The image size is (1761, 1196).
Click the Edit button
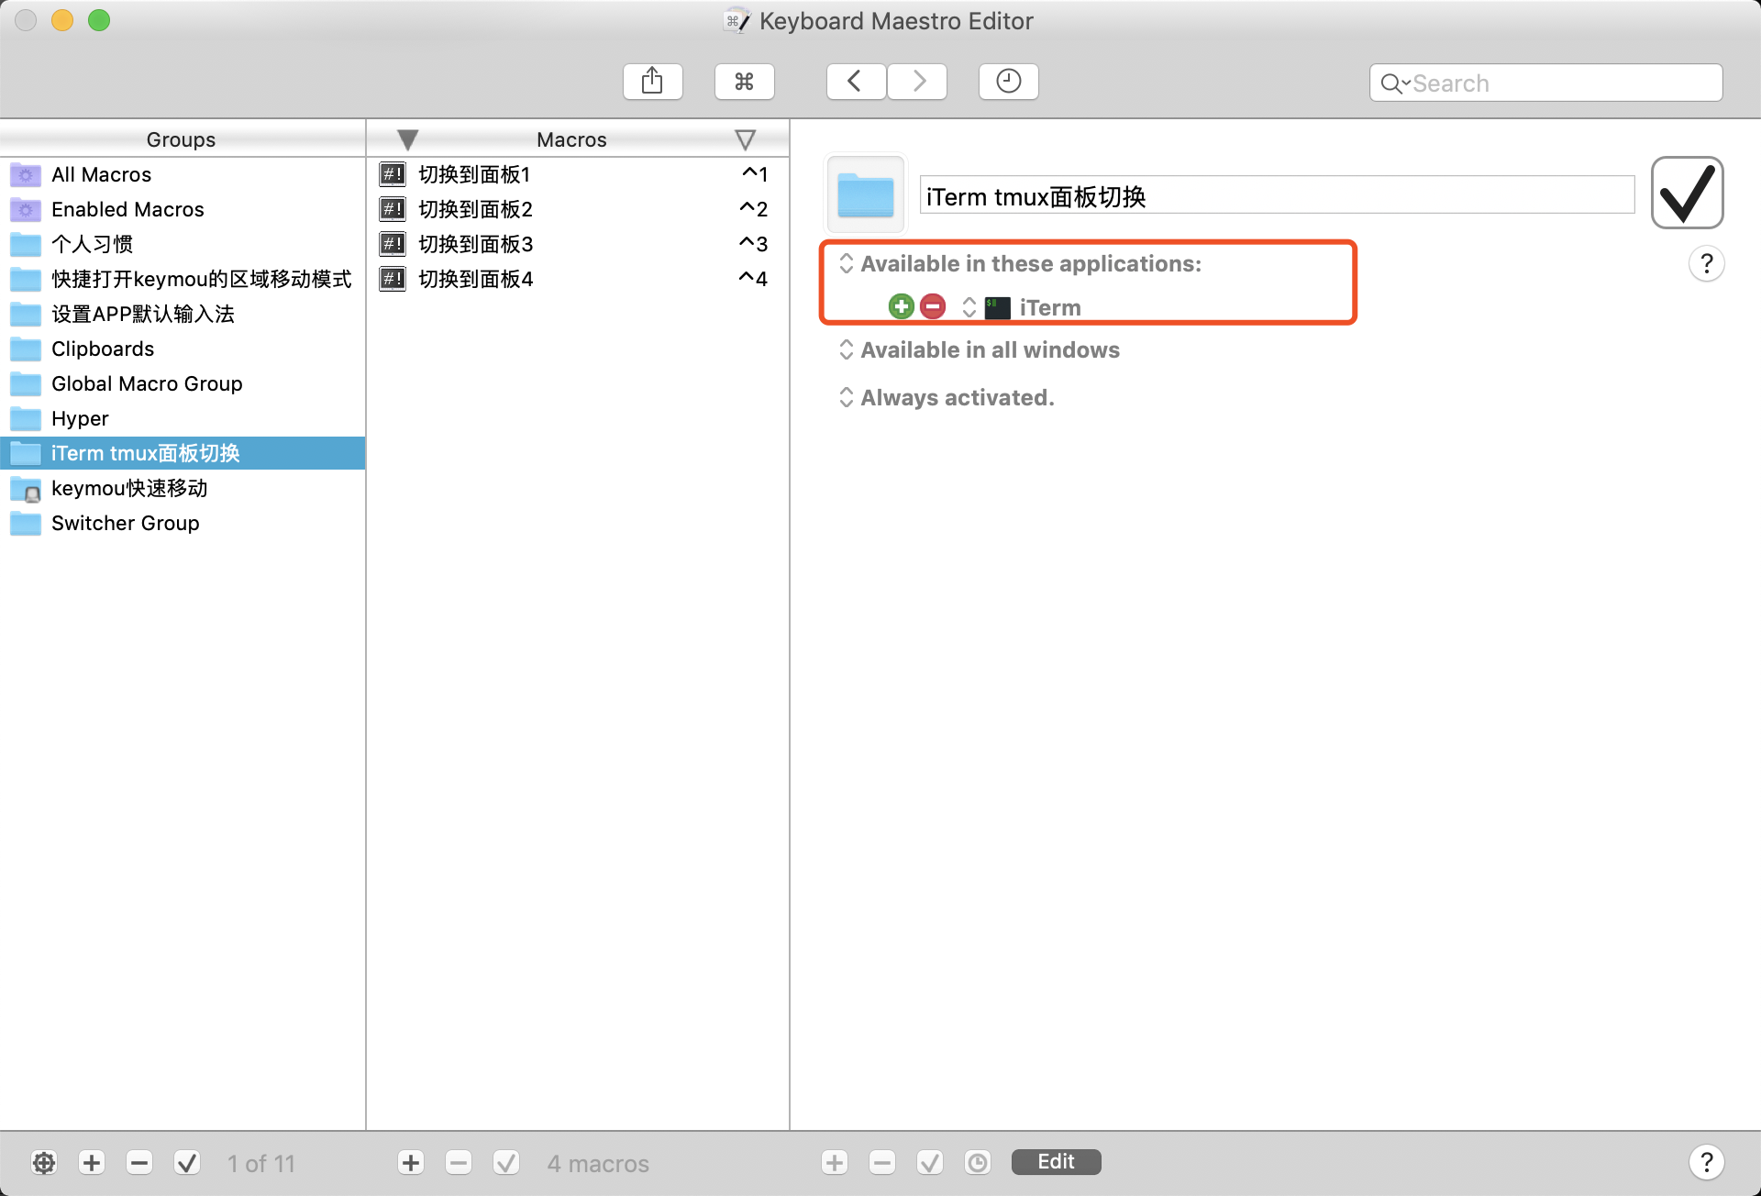[x=1056, y=1162]
